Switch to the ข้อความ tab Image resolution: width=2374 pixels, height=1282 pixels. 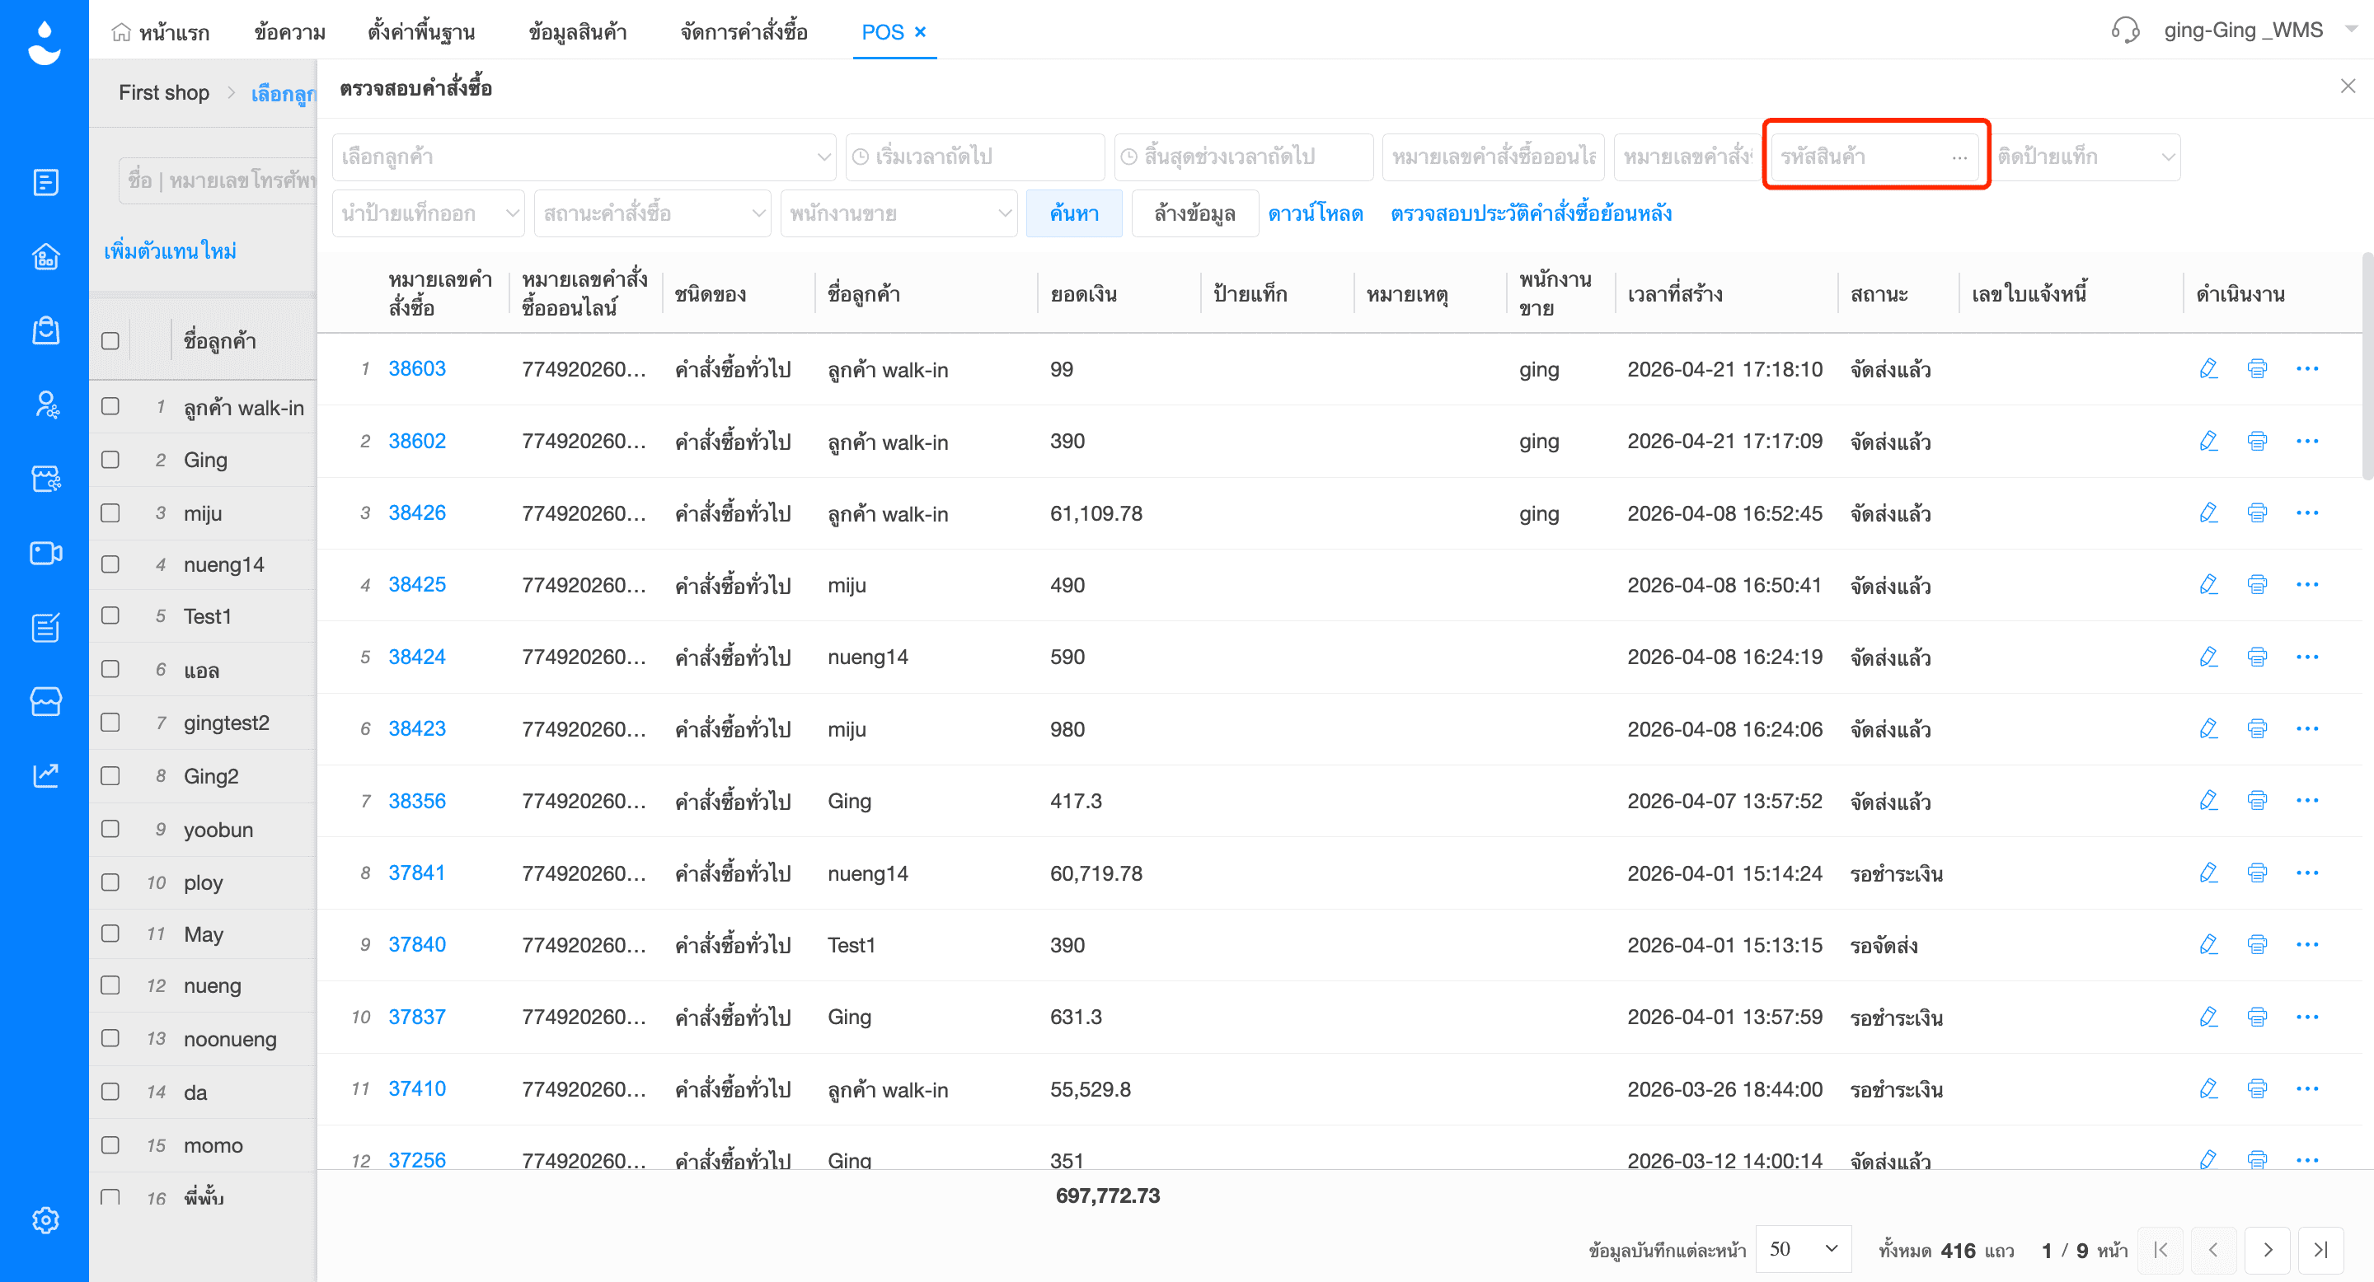click(290, 32)
